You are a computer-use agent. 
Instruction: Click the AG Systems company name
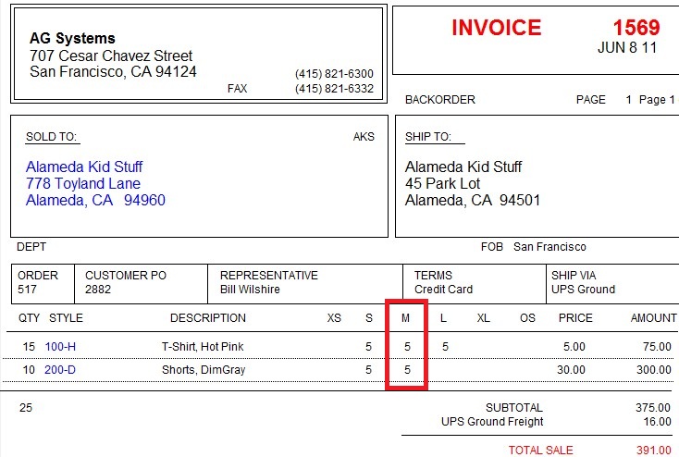(72, 39)
